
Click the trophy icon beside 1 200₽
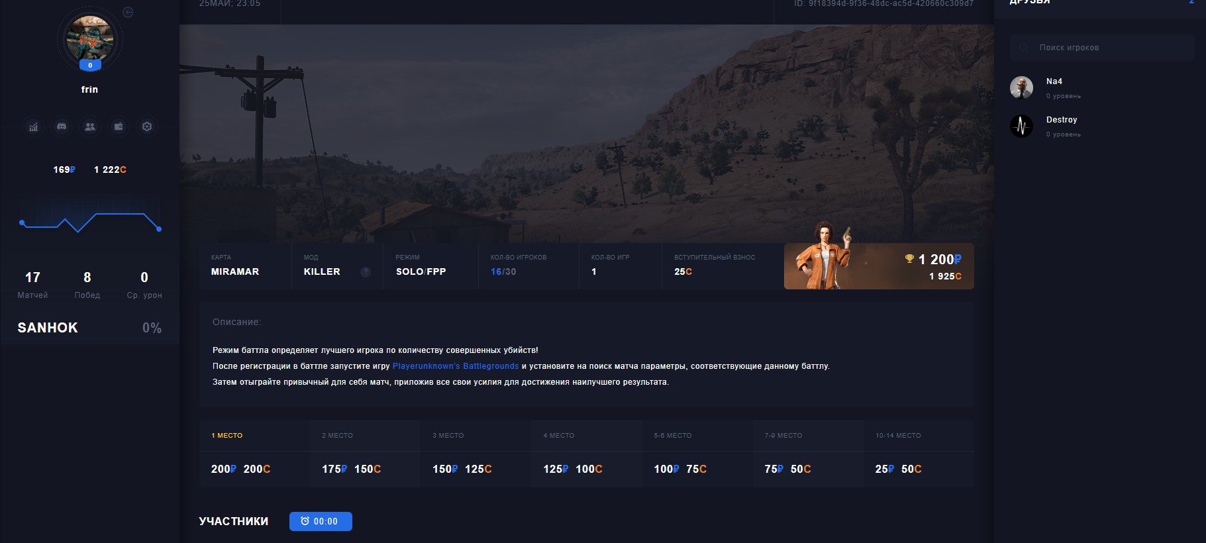[x=909, y=259]
